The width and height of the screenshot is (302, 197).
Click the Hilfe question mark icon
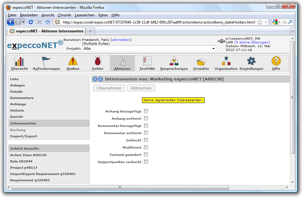(276, 61)
